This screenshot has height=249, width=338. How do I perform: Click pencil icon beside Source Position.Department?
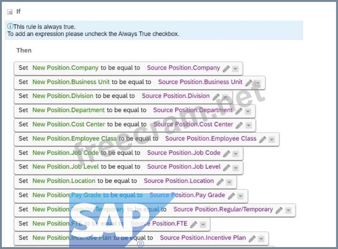pyautogui.click(x=239, y=111)
